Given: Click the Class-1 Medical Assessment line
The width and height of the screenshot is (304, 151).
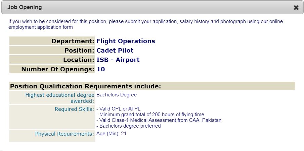Looking at the screenshot, I should [x=159, y=120].
